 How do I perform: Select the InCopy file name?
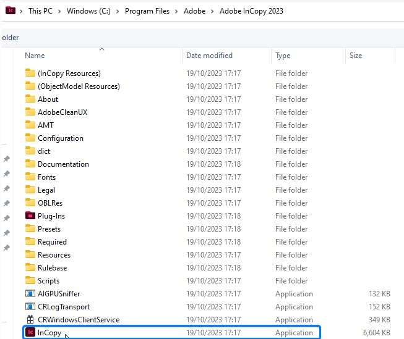49,333
